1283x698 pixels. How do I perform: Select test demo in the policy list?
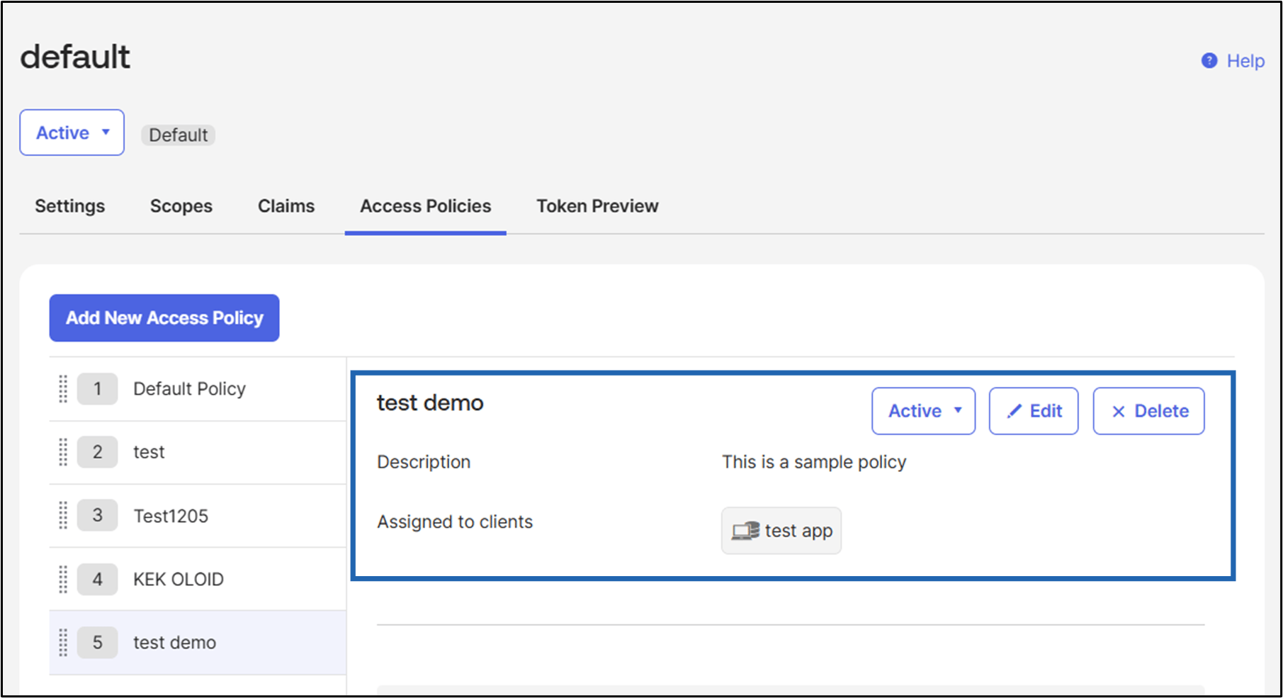198,643
